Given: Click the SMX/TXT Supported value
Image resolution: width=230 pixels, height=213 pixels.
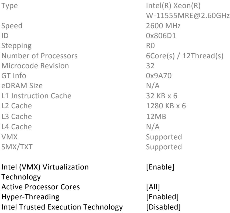Looking at the screenshot, I should (x=164, y=147).
